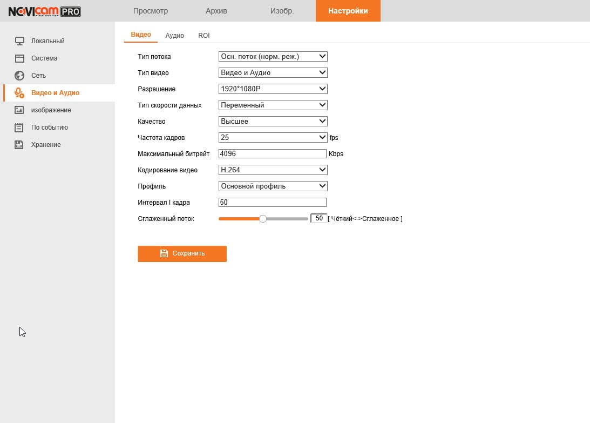
Task: Switch to the Аудио sub-tab
Action: point(174,36)
